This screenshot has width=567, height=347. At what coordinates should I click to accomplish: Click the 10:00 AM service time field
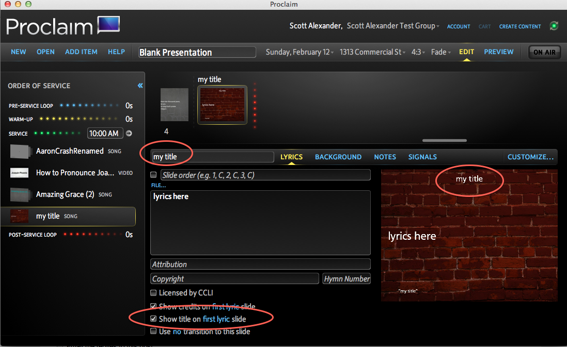point(105,133)
